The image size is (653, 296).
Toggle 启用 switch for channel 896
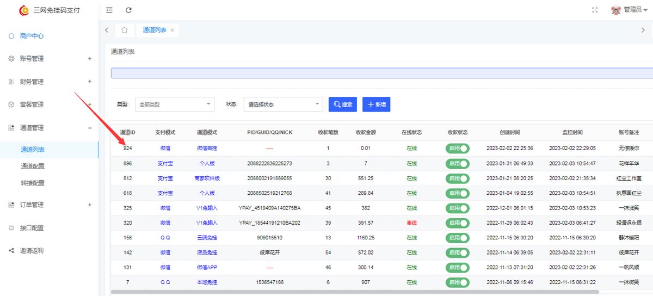458,163
